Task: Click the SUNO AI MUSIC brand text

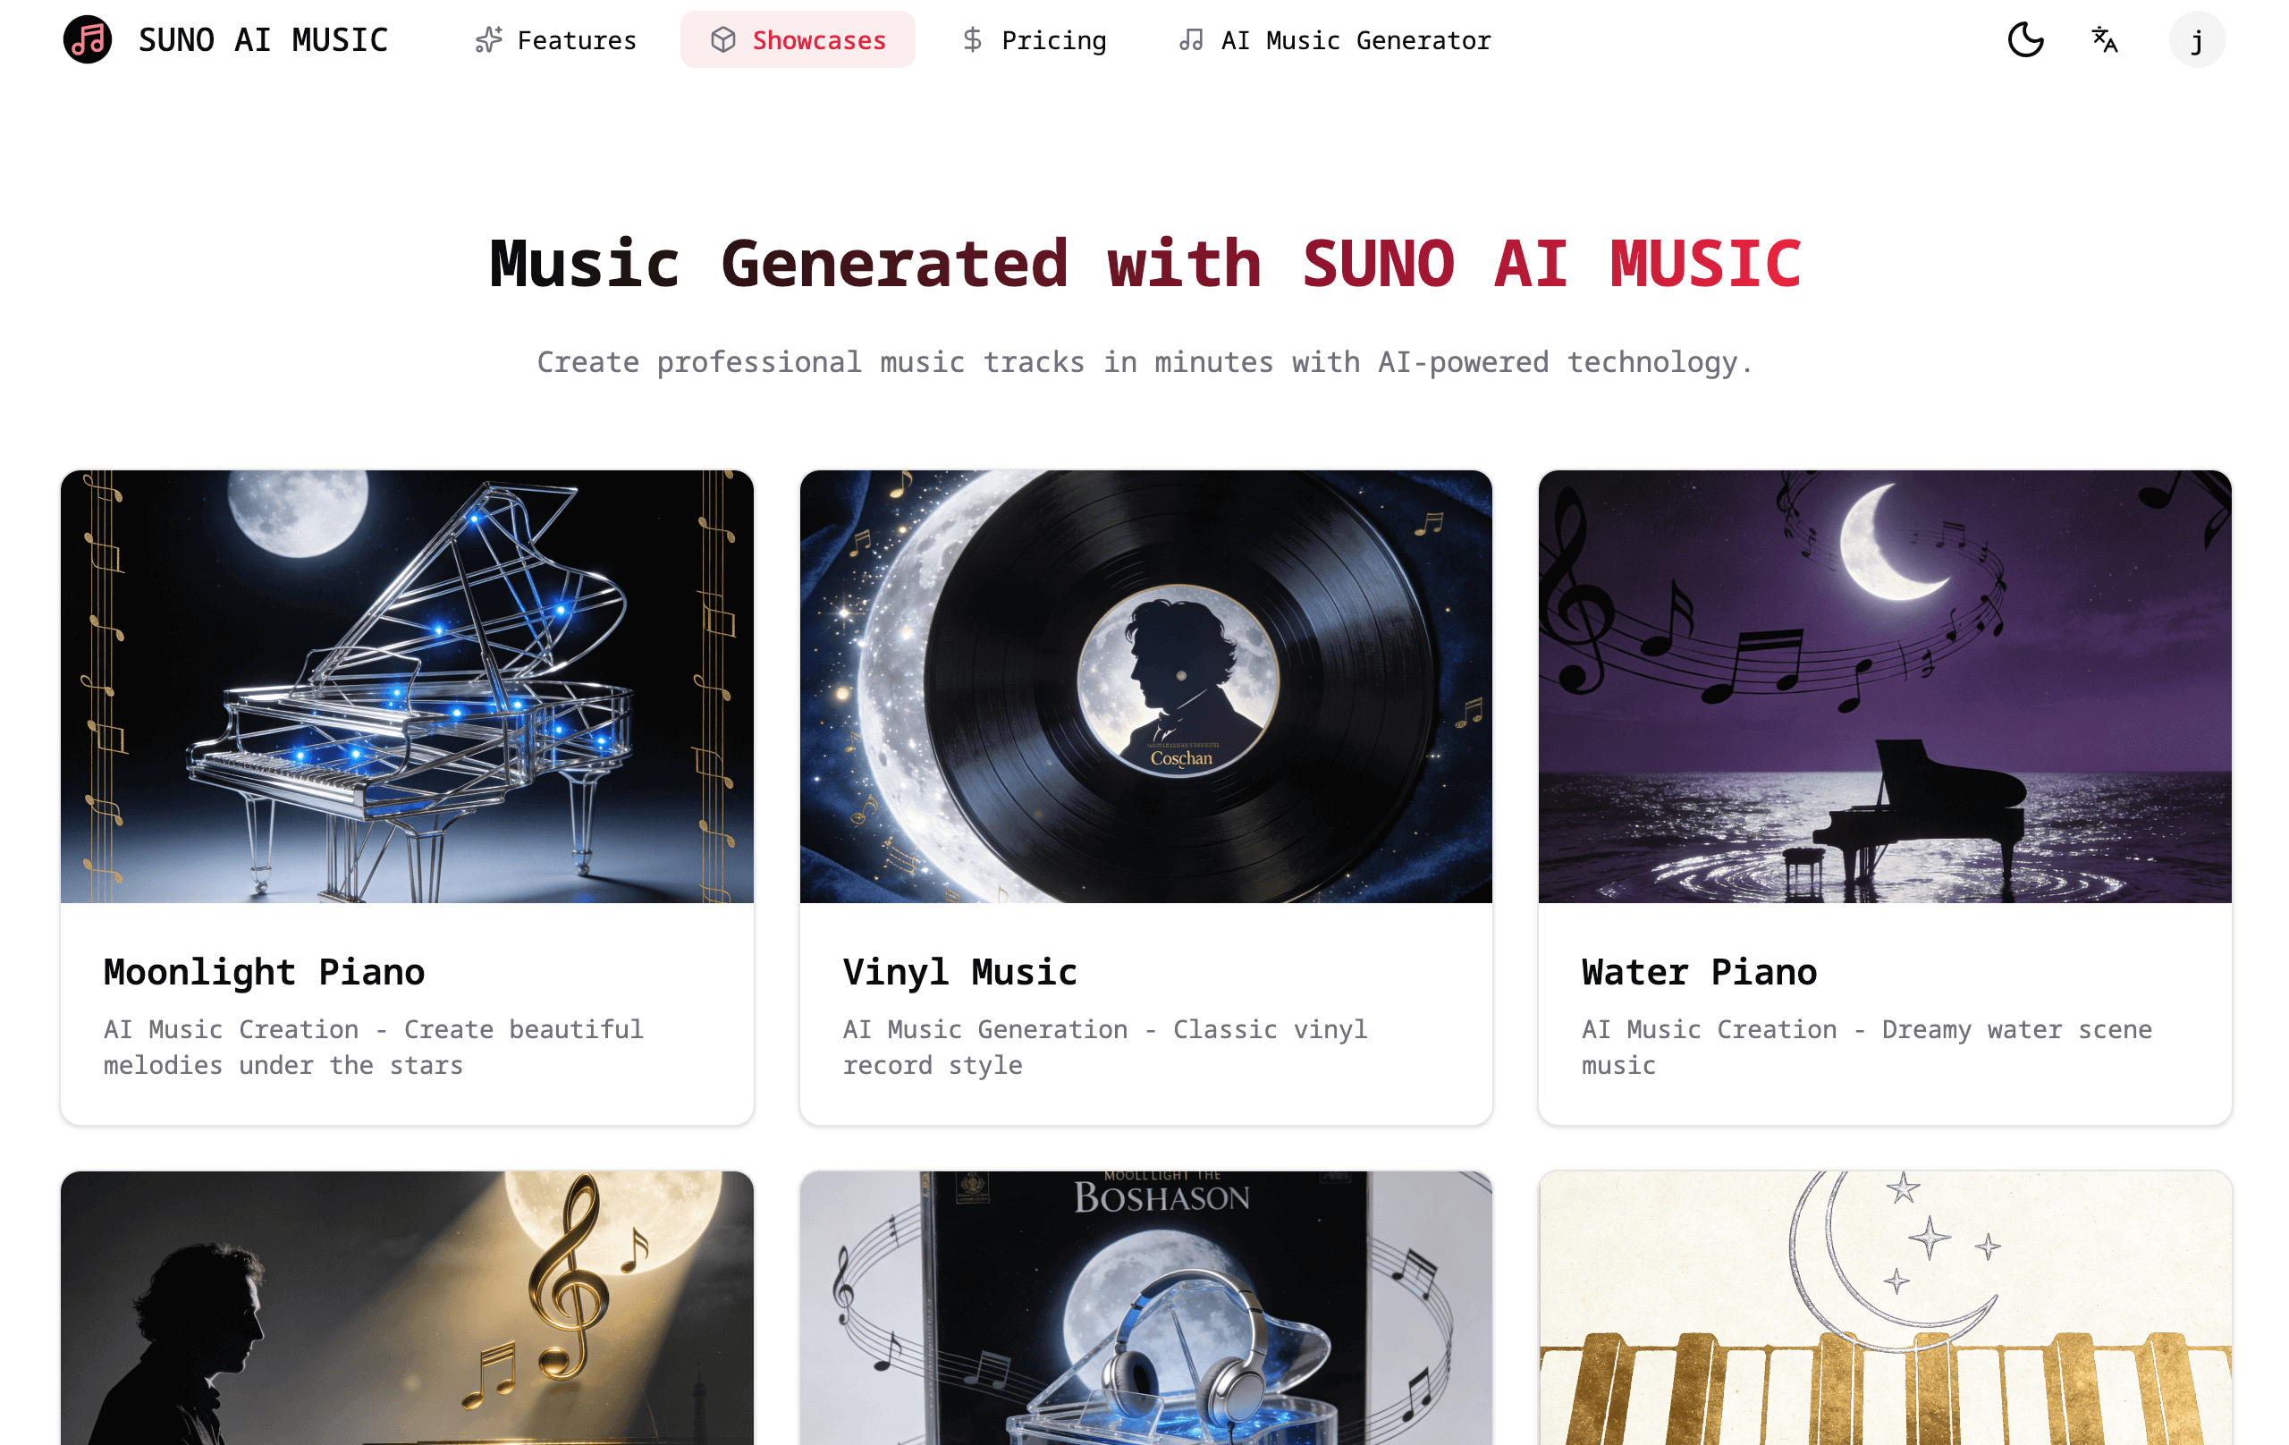Action: (263, 40)
